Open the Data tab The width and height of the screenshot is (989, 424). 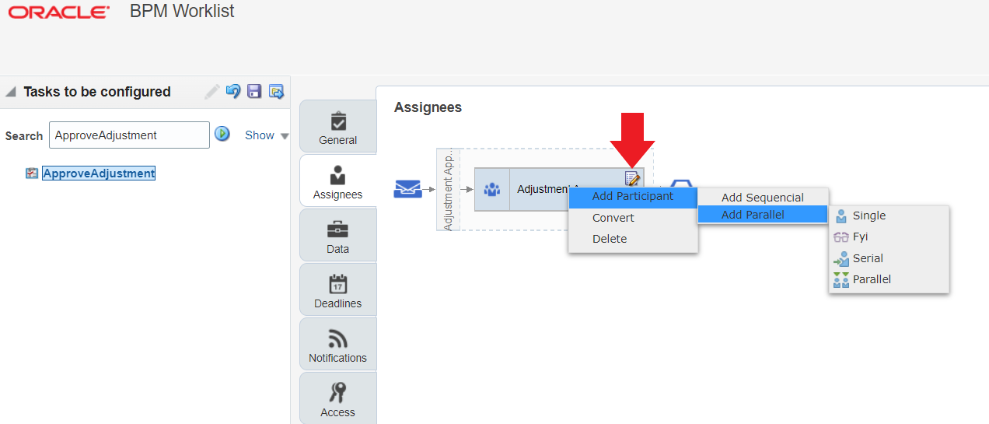pyautogui.click(x=338, y=235)
